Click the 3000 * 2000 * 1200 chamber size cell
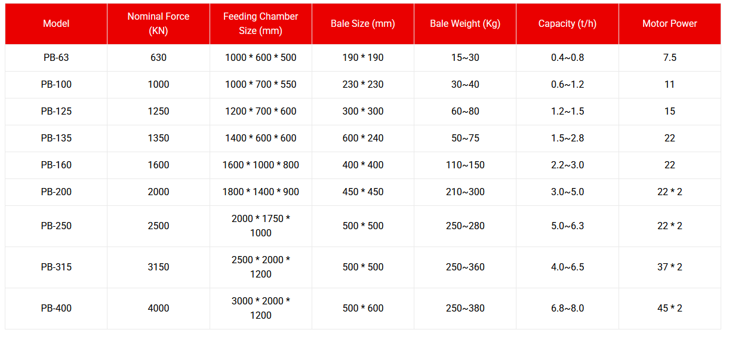This screenshot has height=342, width=729. [x=260, y=309]
